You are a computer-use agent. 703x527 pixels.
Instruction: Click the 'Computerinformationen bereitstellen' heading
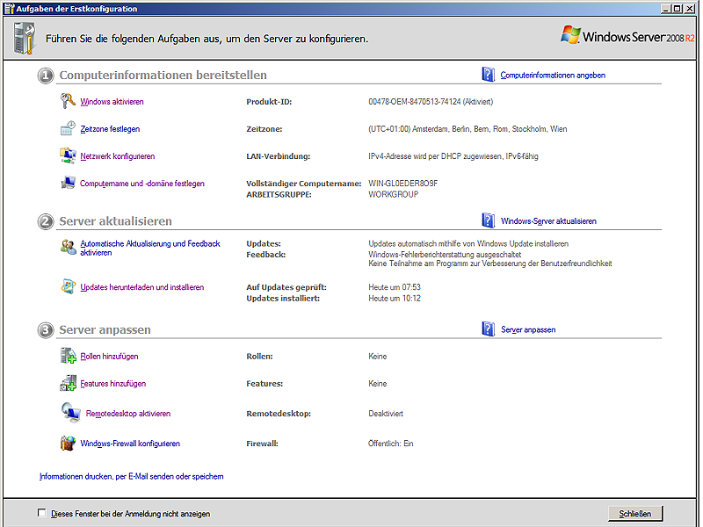click(163, 75)
